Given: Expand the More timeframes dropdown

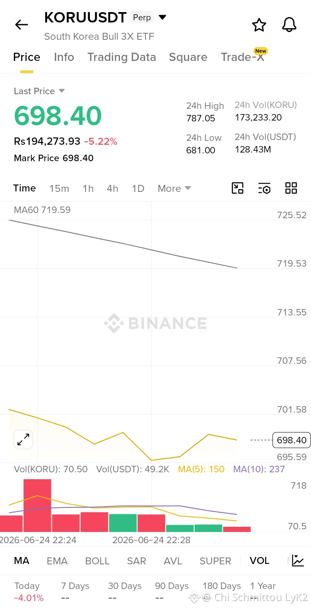Looking at the screenshot, I should tap(174, 188).
